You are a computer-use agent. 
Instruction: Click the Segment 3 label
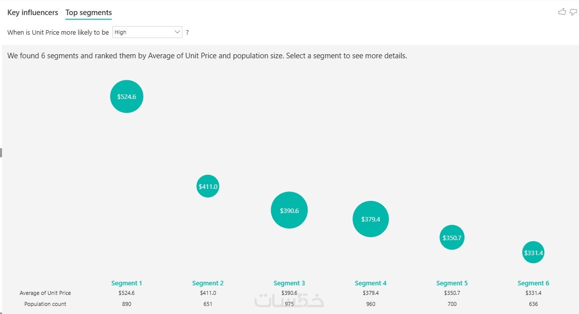pos(289,283)
